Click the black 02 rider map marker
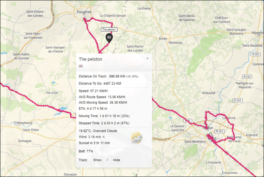The width and height of the screenshot is (264, 177). coord(109,38)
